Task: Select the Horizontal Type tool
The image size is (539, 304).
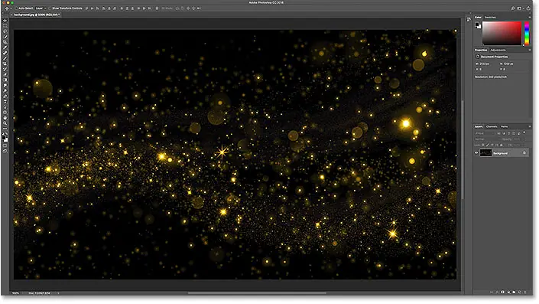Action: [5, 102]
